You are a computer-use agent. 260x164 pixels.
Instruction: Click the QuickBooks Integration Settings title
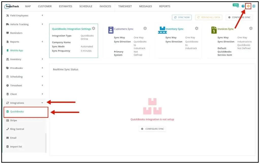(71, 29)
